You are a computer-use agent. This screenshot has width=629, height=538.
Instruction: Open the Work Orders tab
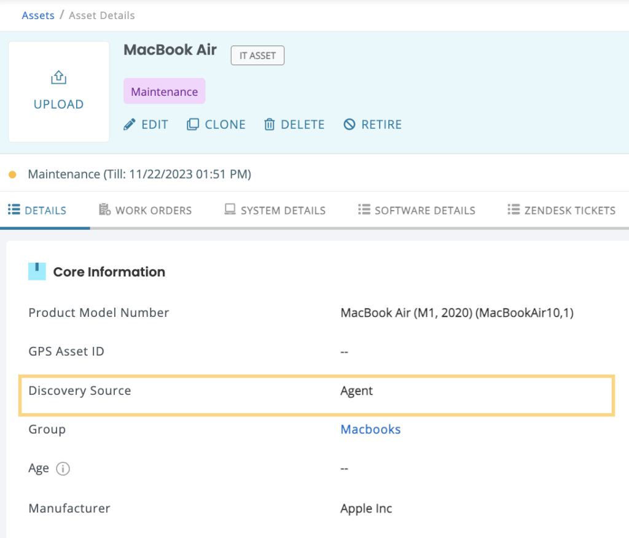pos(145,210)
